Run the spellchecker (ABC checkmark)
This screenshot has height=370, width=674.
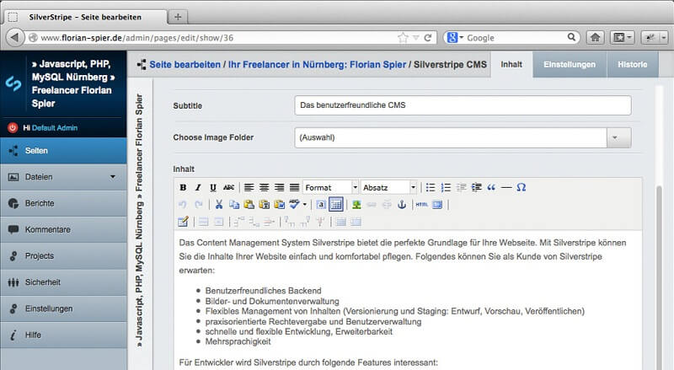(x=294, y=204)
